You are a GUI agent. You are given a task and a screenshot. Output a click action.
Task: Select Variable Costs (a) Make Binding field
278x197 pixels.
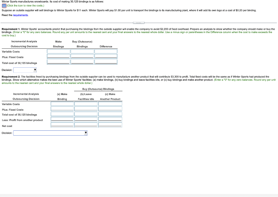[62, 104]
